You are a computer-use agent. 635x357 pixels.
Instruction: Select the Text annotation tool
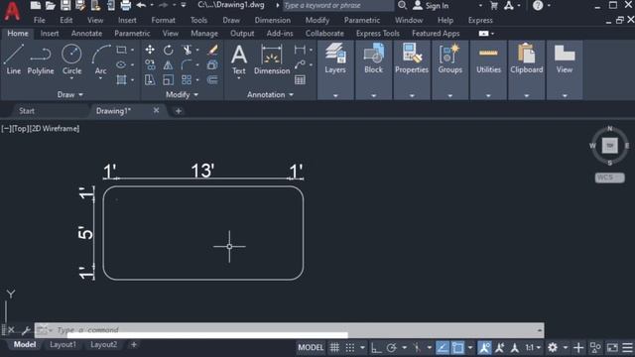239,59
